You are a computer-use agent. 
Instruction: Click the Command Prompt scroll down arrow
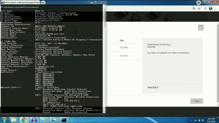click(104, 112)
